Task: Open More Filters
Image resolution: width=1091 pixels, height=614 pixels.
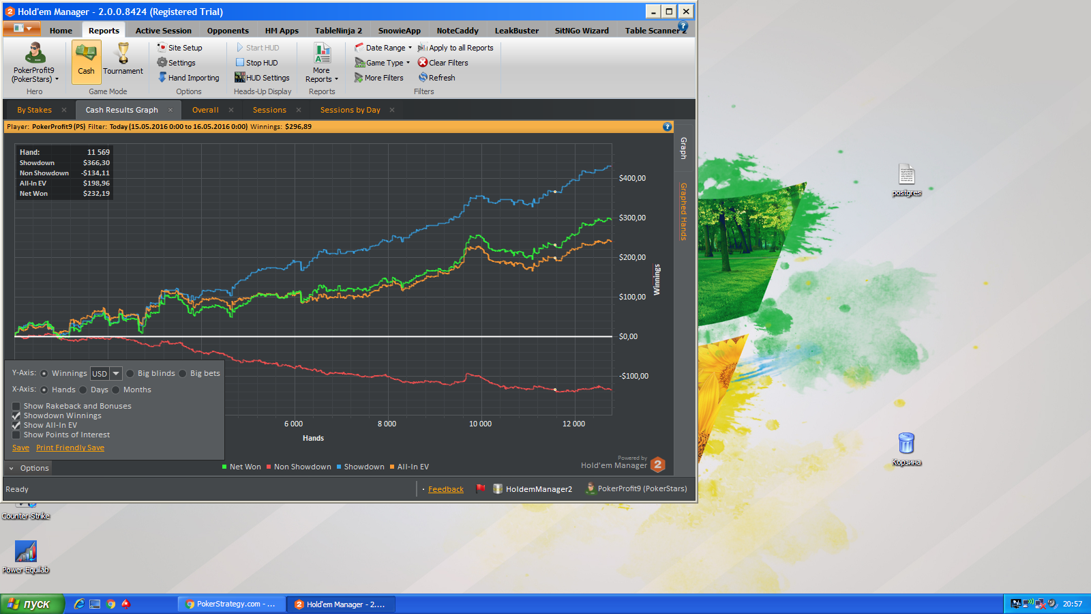Action: 378,78
